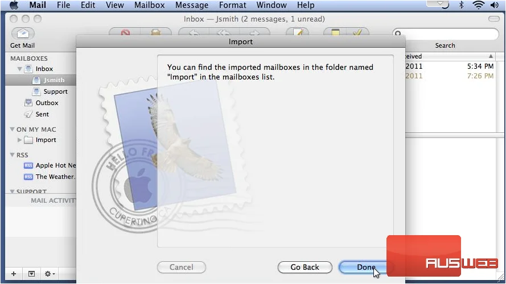Collapse the RSS section
Screen dimensions: 506x284
[x=13, y=155]
